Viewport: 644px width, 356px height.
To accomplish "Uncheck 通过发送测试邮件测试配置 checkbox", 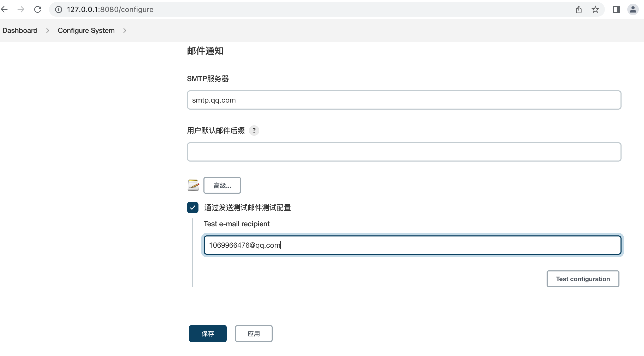I will (x=193, y=207).
